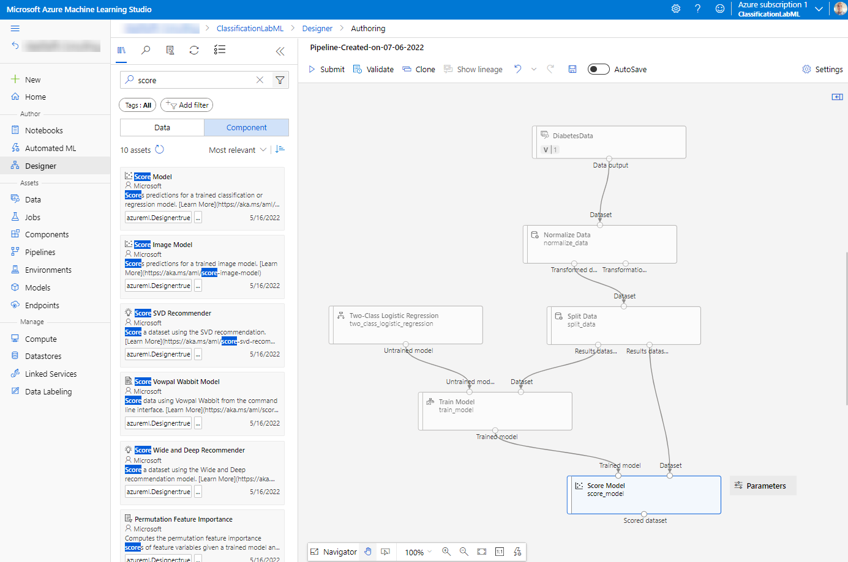Click Zoom in magnifier icon
848x562 pixels.
coord(446,552)
